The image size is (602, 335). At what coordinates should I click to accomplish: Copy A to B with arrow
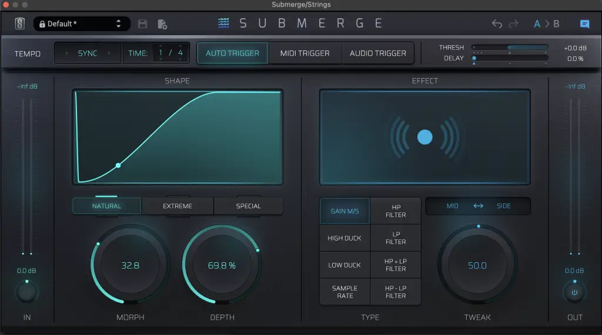tap(547, 24)
